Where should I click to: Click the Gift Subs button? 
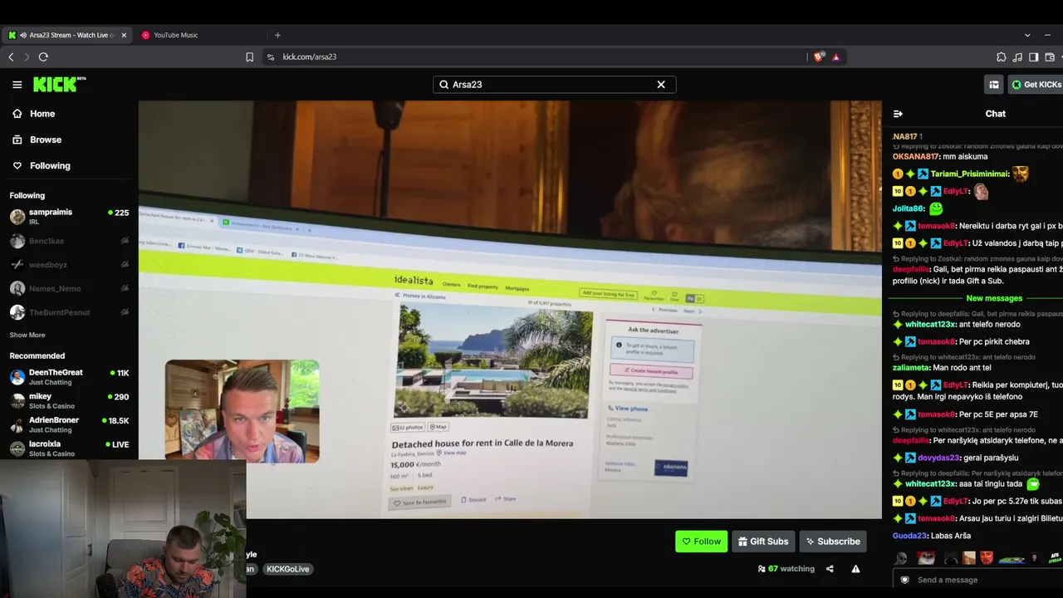point(763,542)
